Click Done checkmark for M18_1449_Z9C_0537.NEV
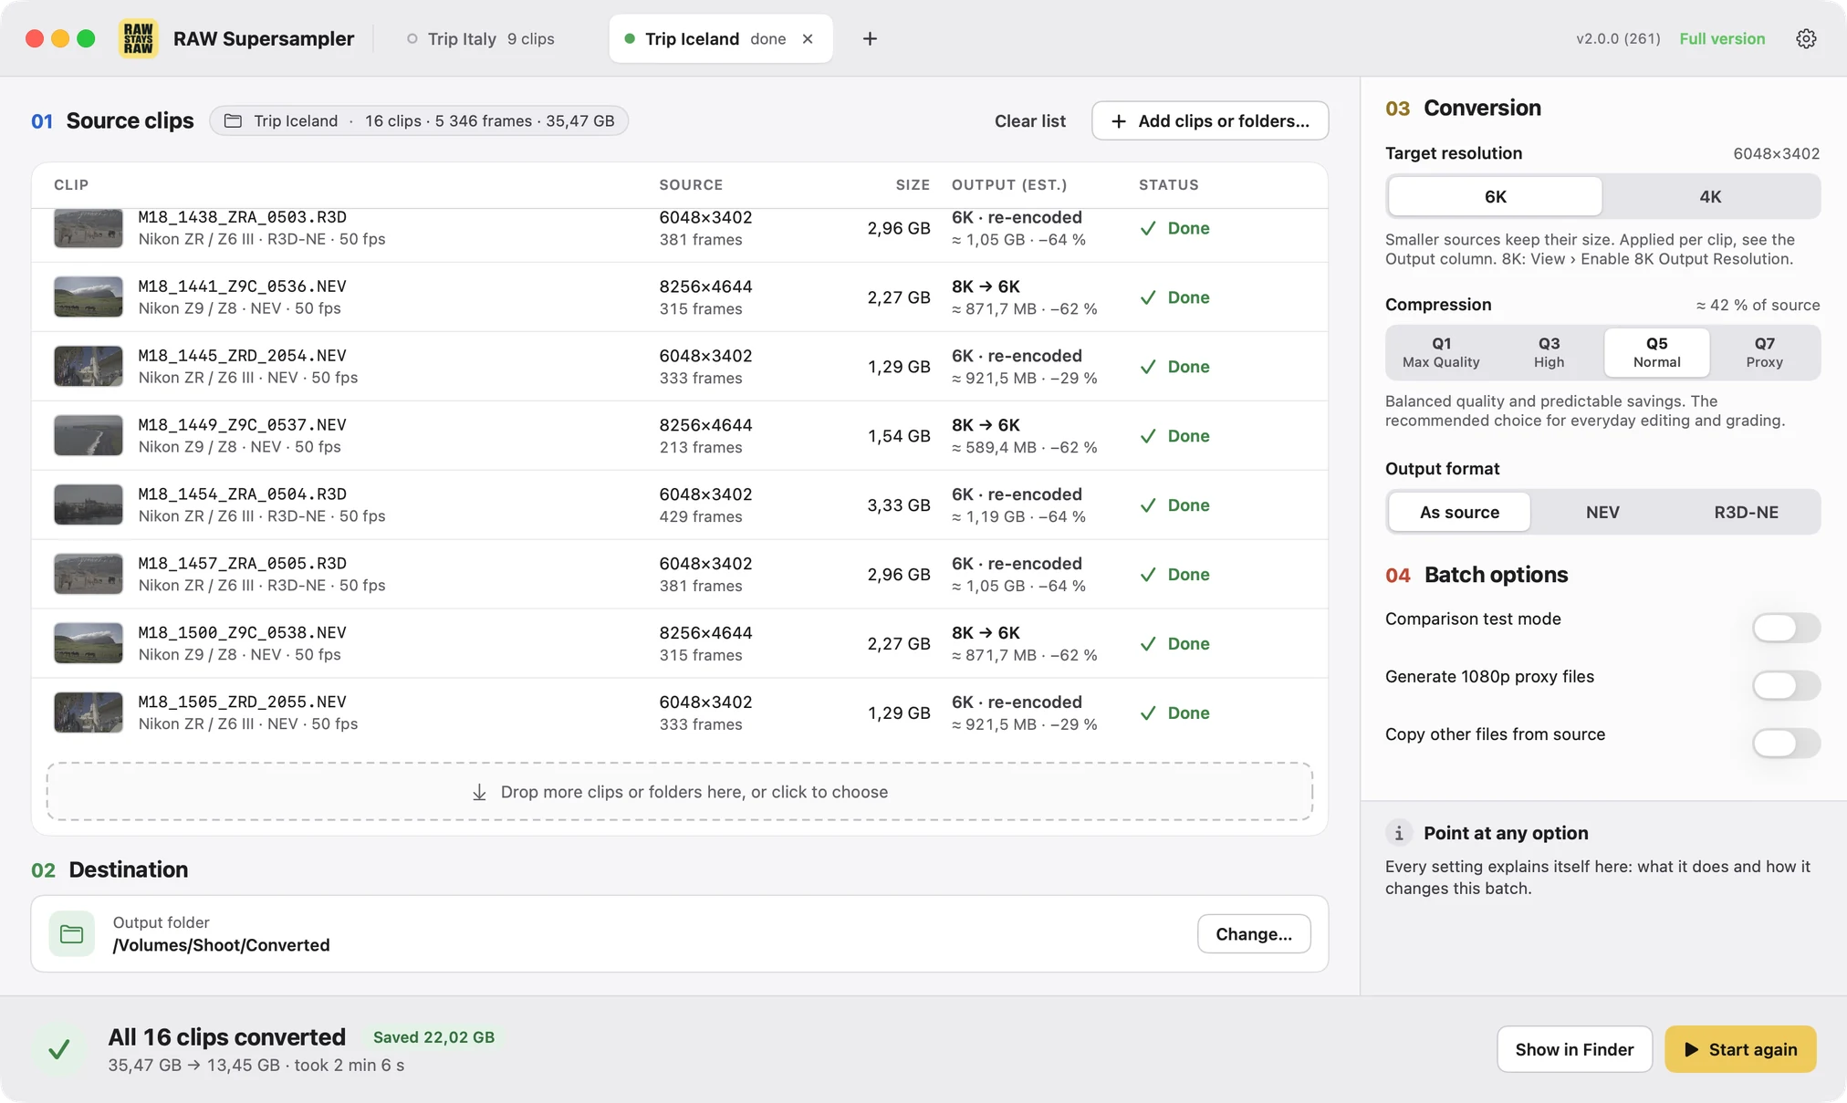Viewport: 1847px width, 1103px height. [x=1148, y=436]
